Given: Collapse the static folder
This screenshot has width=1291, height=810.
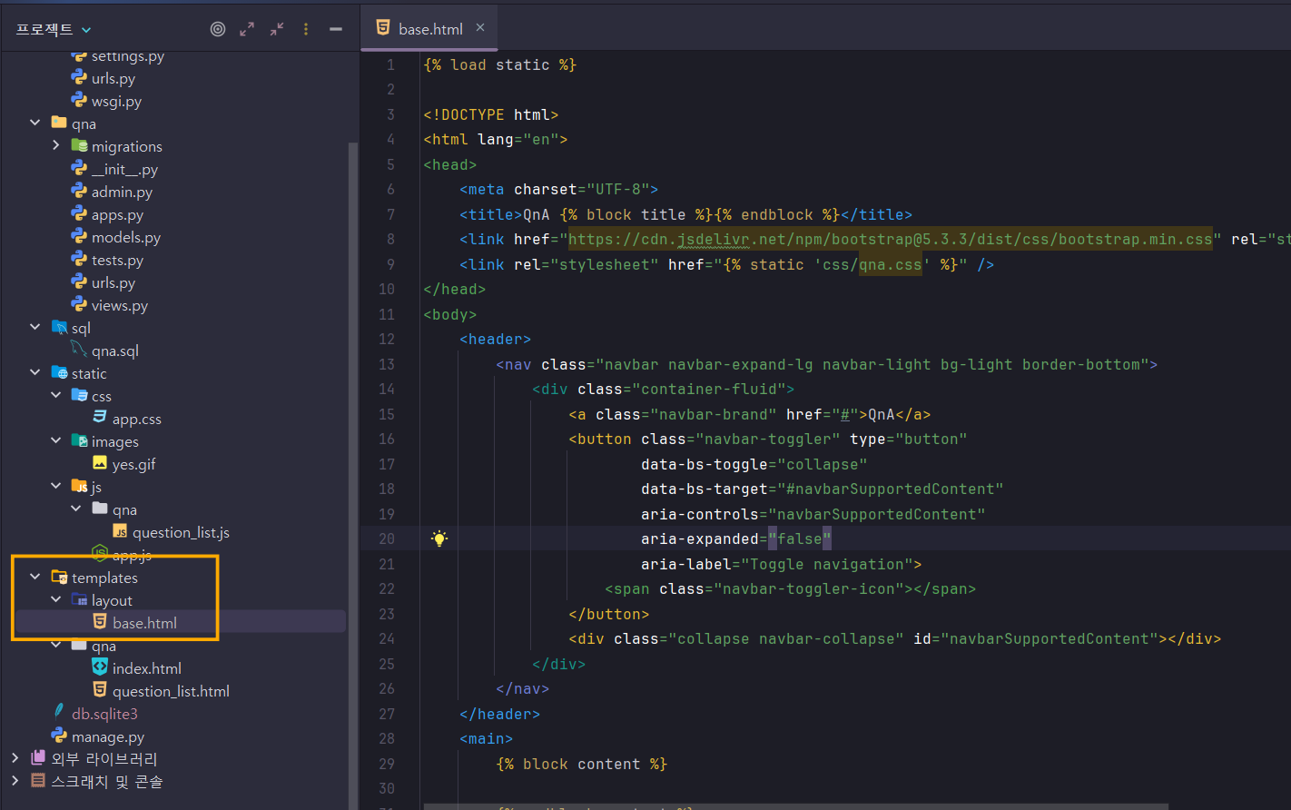Looking at the screenshot, I should (x=35, y=372).
